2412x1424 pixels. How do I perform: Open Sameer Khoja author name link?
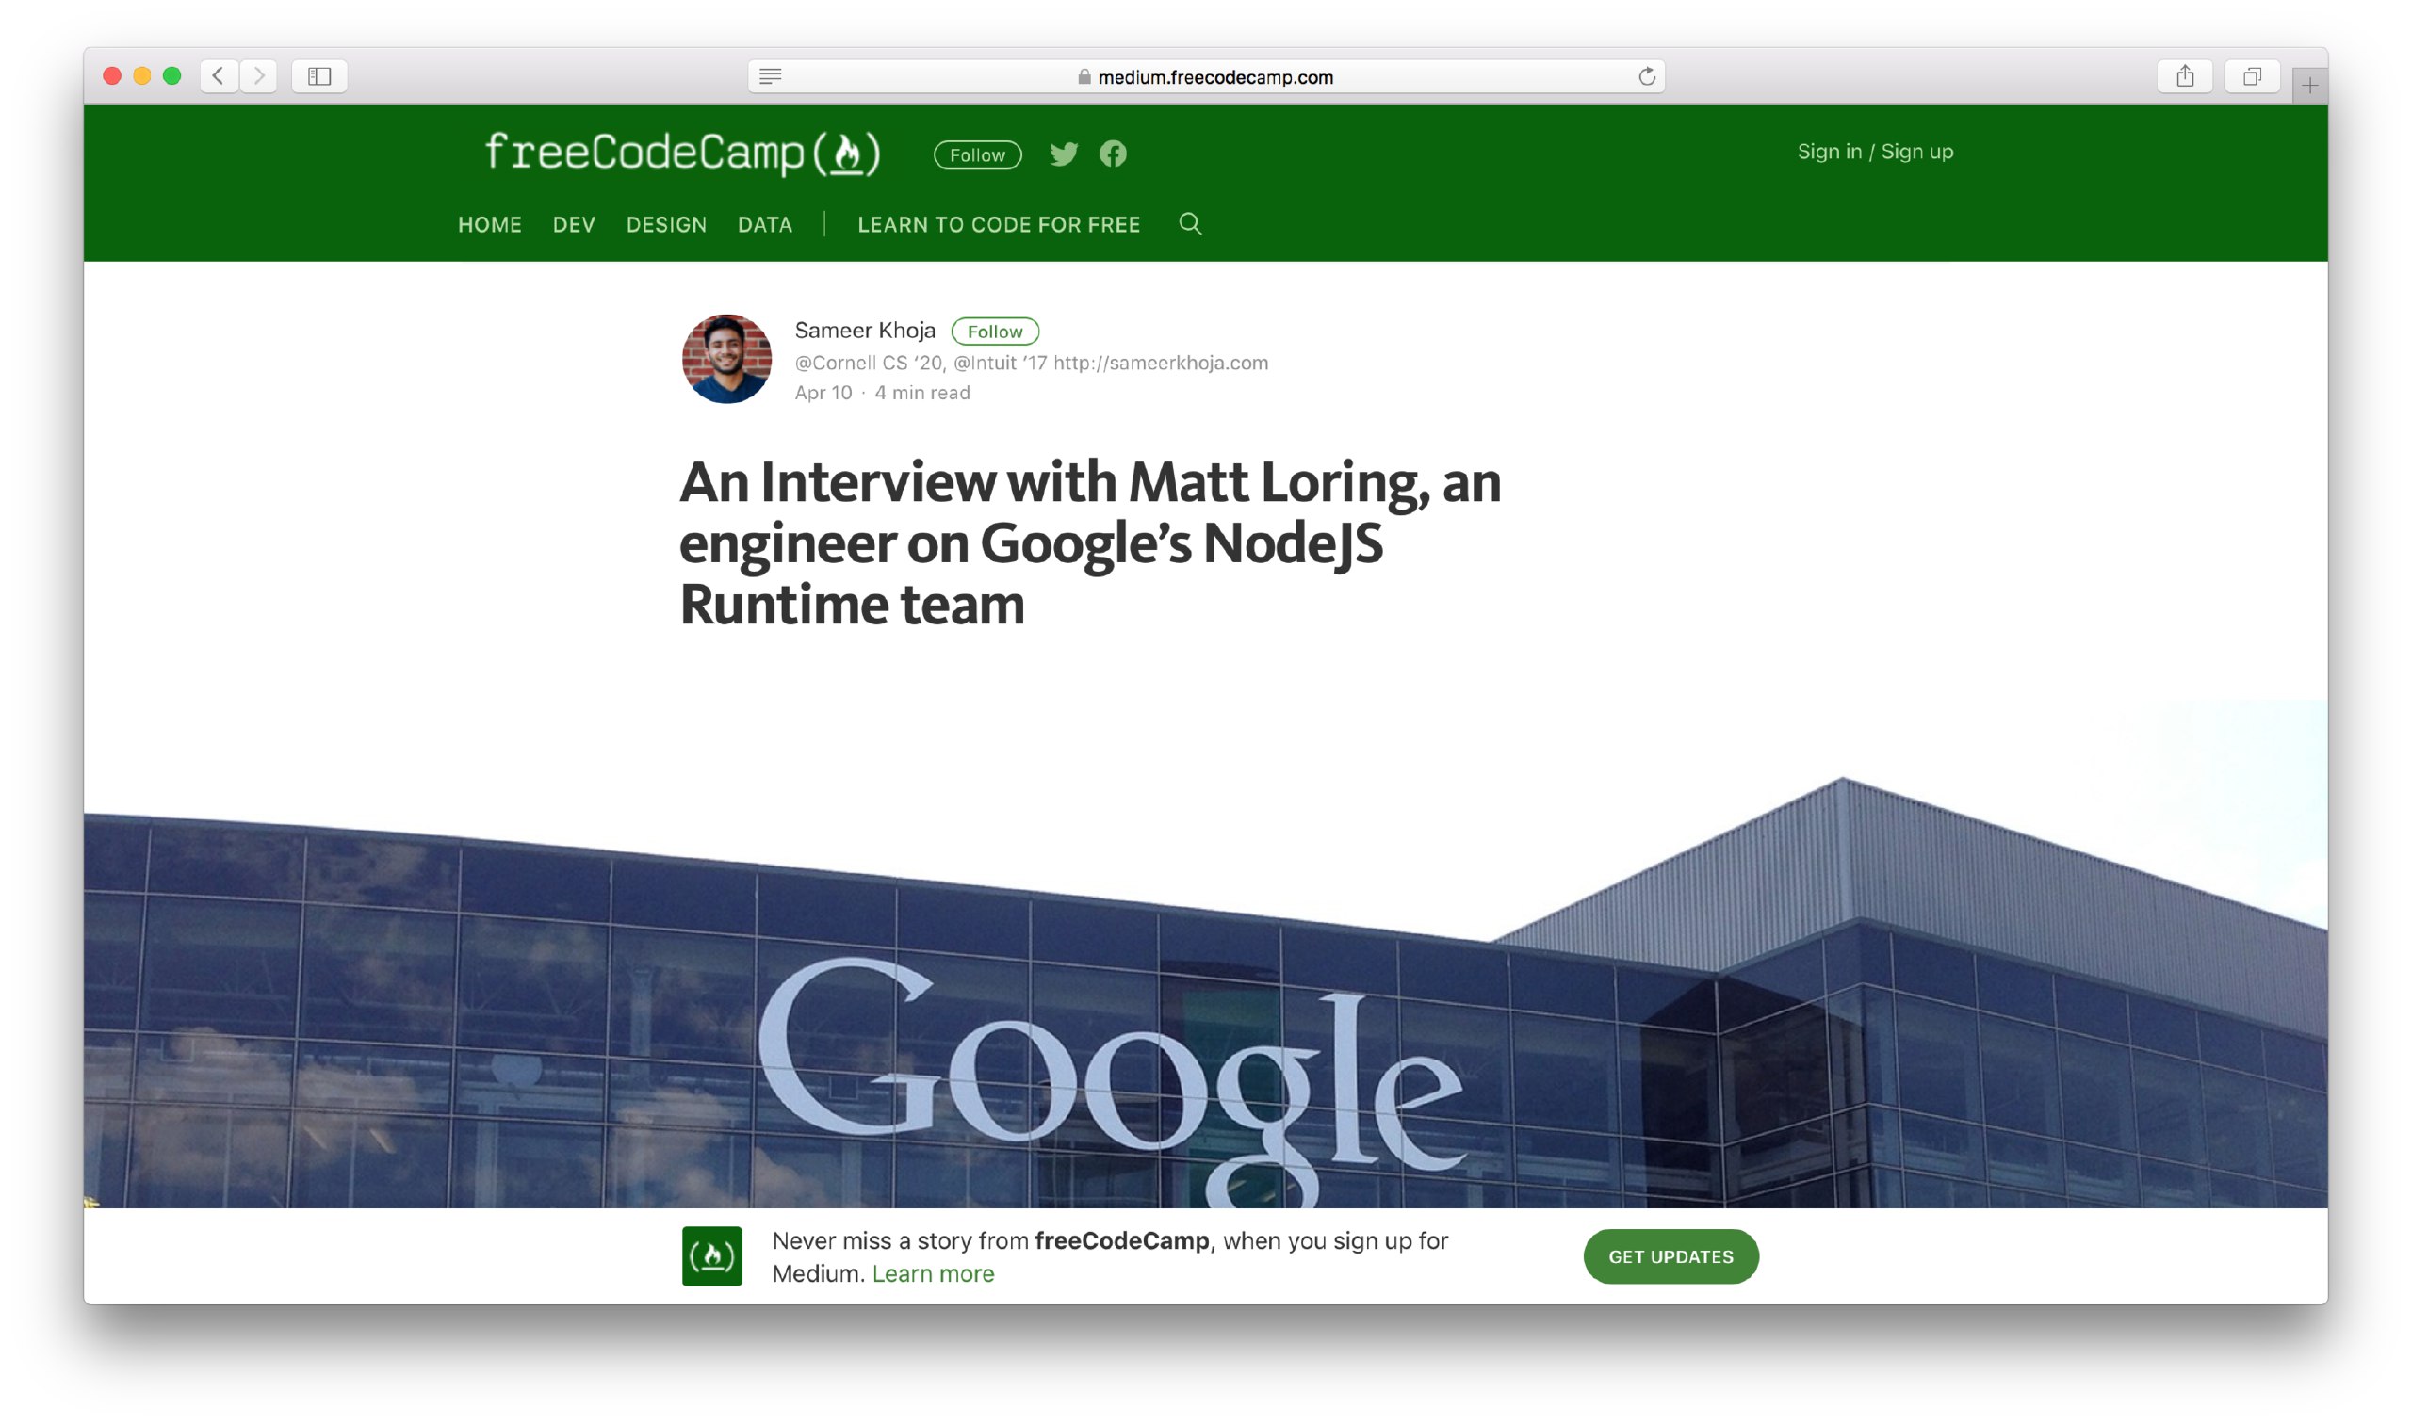click(865, 330)
